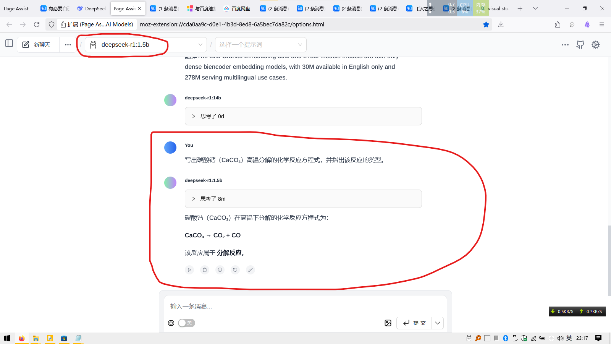
Task: Open Microsoft Store from the taskbar
Action: tap(64, 338)
